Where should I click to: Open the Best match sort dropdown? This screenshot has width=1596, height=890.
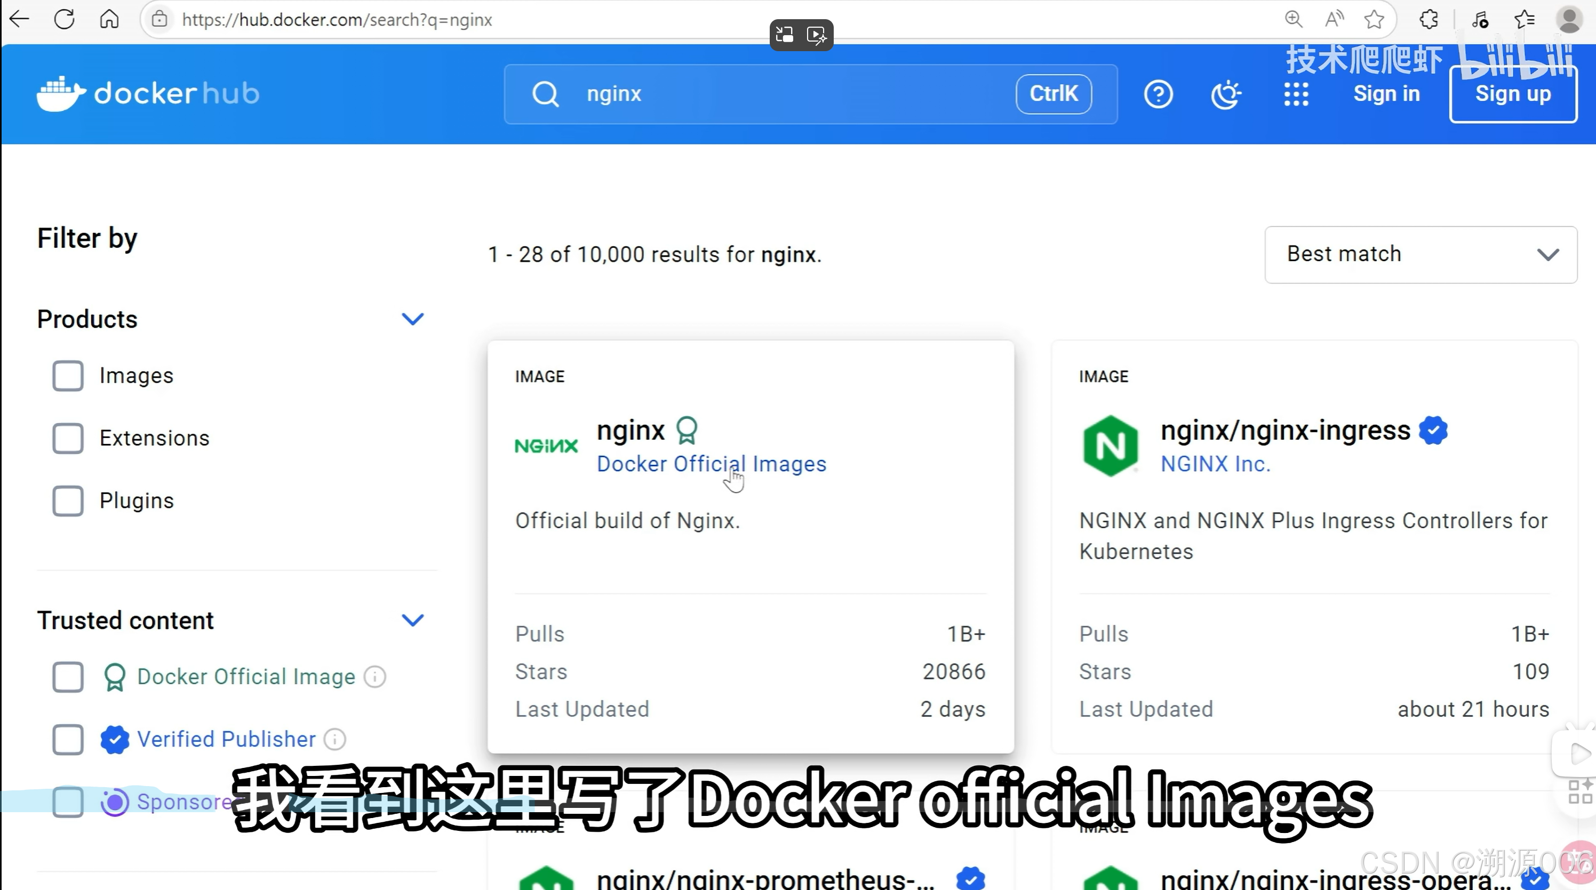click(x=1421, y=254)
